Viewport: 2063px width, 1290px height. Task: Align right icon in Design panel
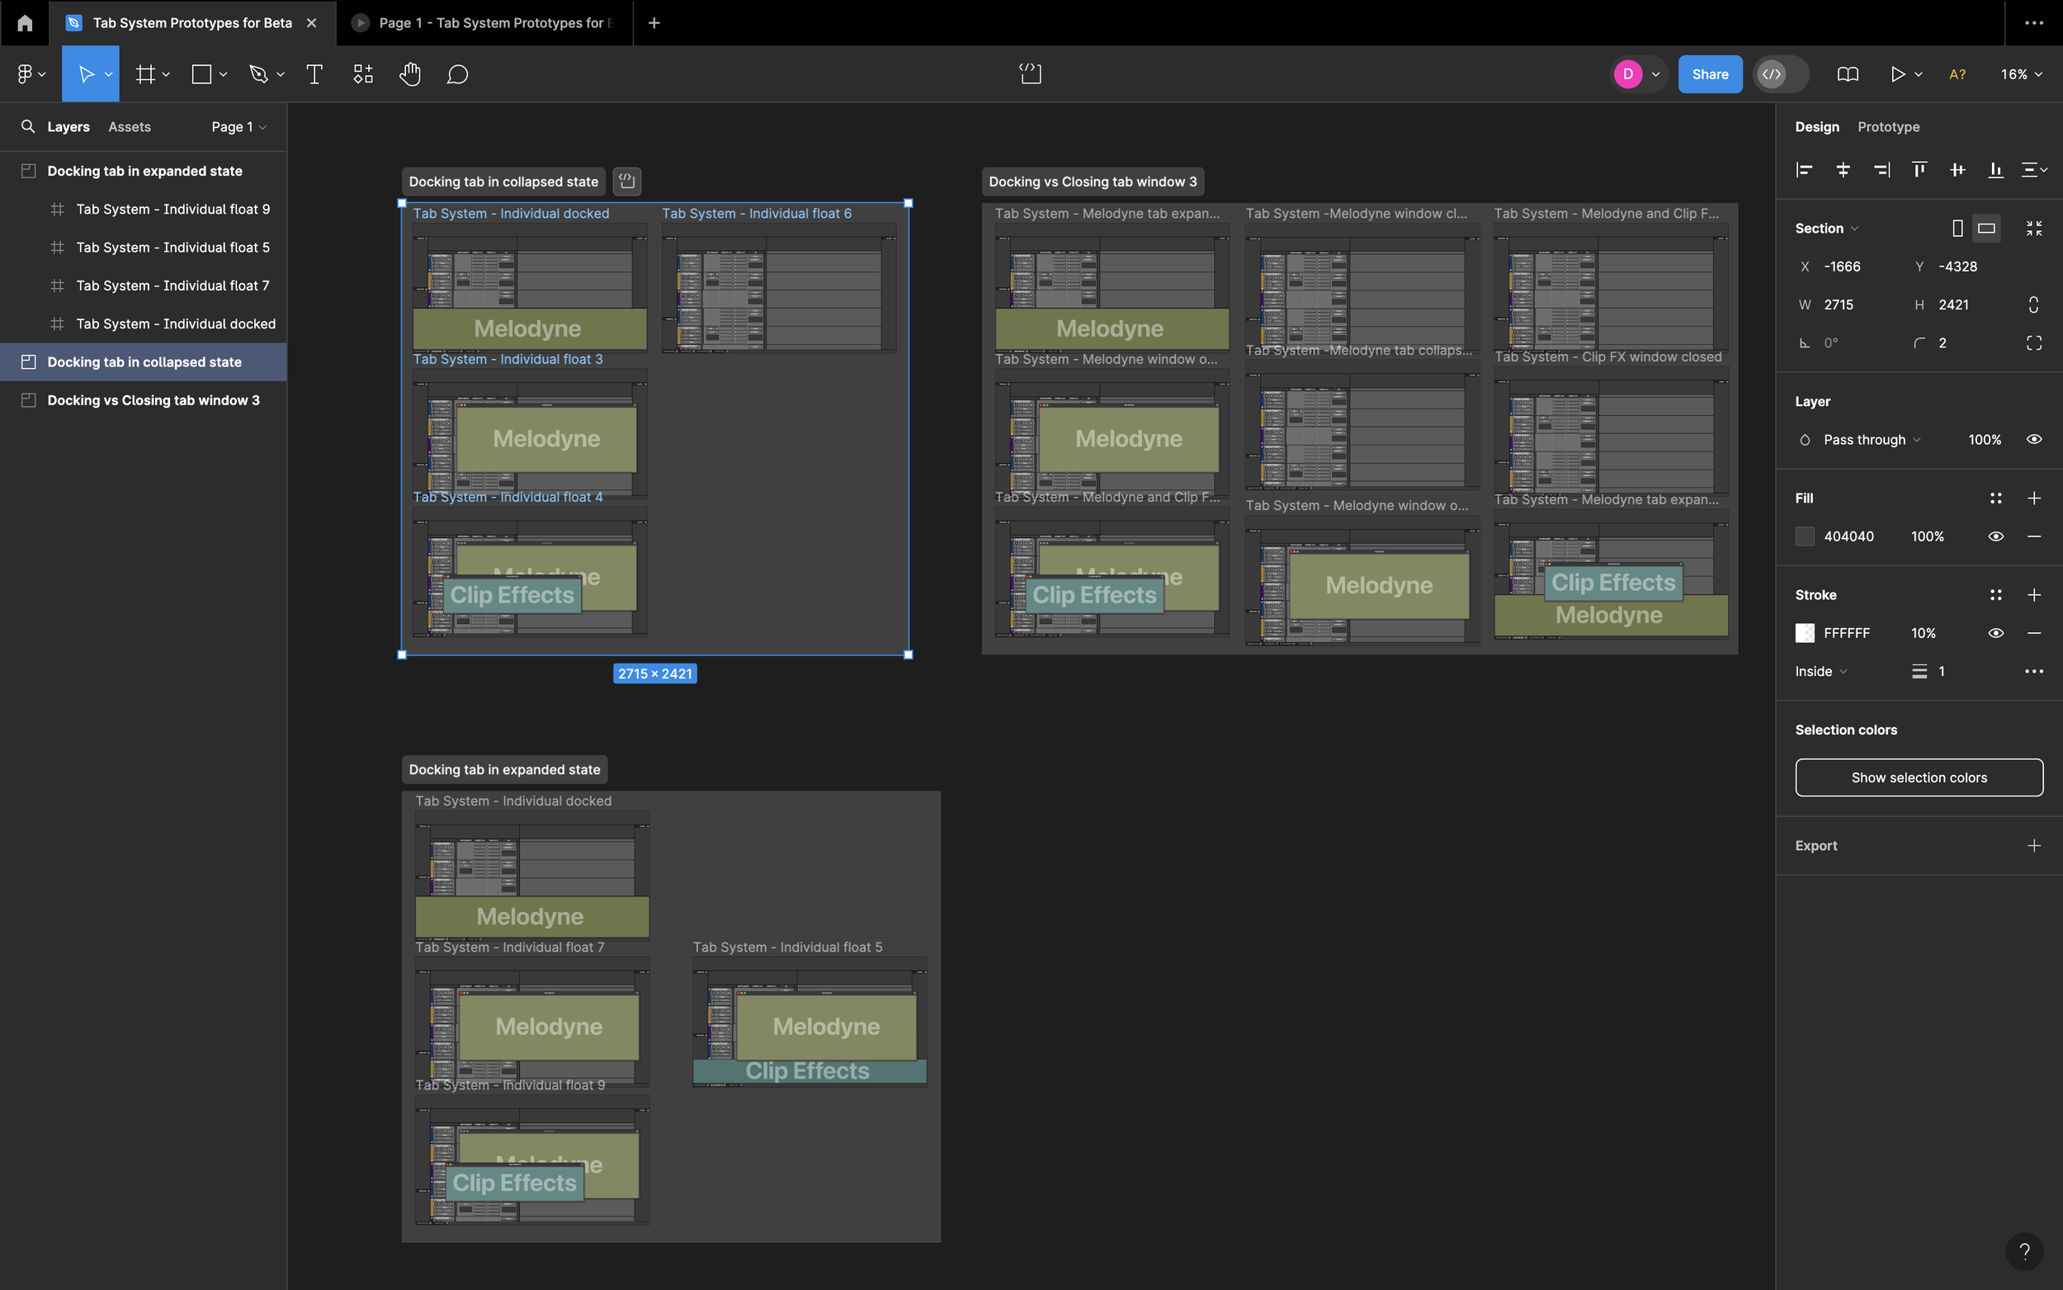click(1881, 170)
